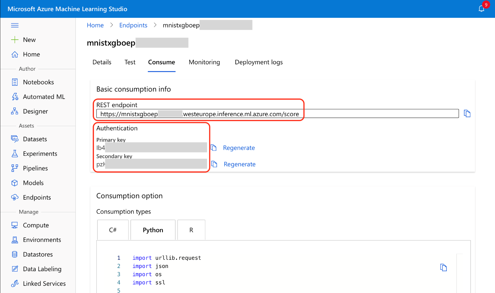Switch to the Test tab
This screenshot has height=293, width=495.
point(130,62)
